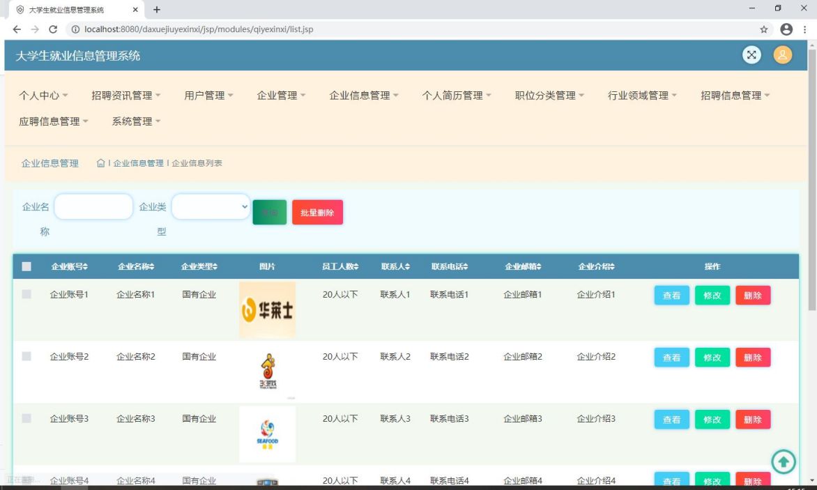Check the box for 企业账号1 row

(x=26, y=294)
